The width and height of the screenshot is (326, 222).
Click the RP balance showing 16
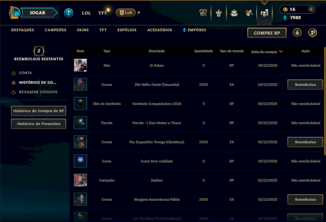289,9
